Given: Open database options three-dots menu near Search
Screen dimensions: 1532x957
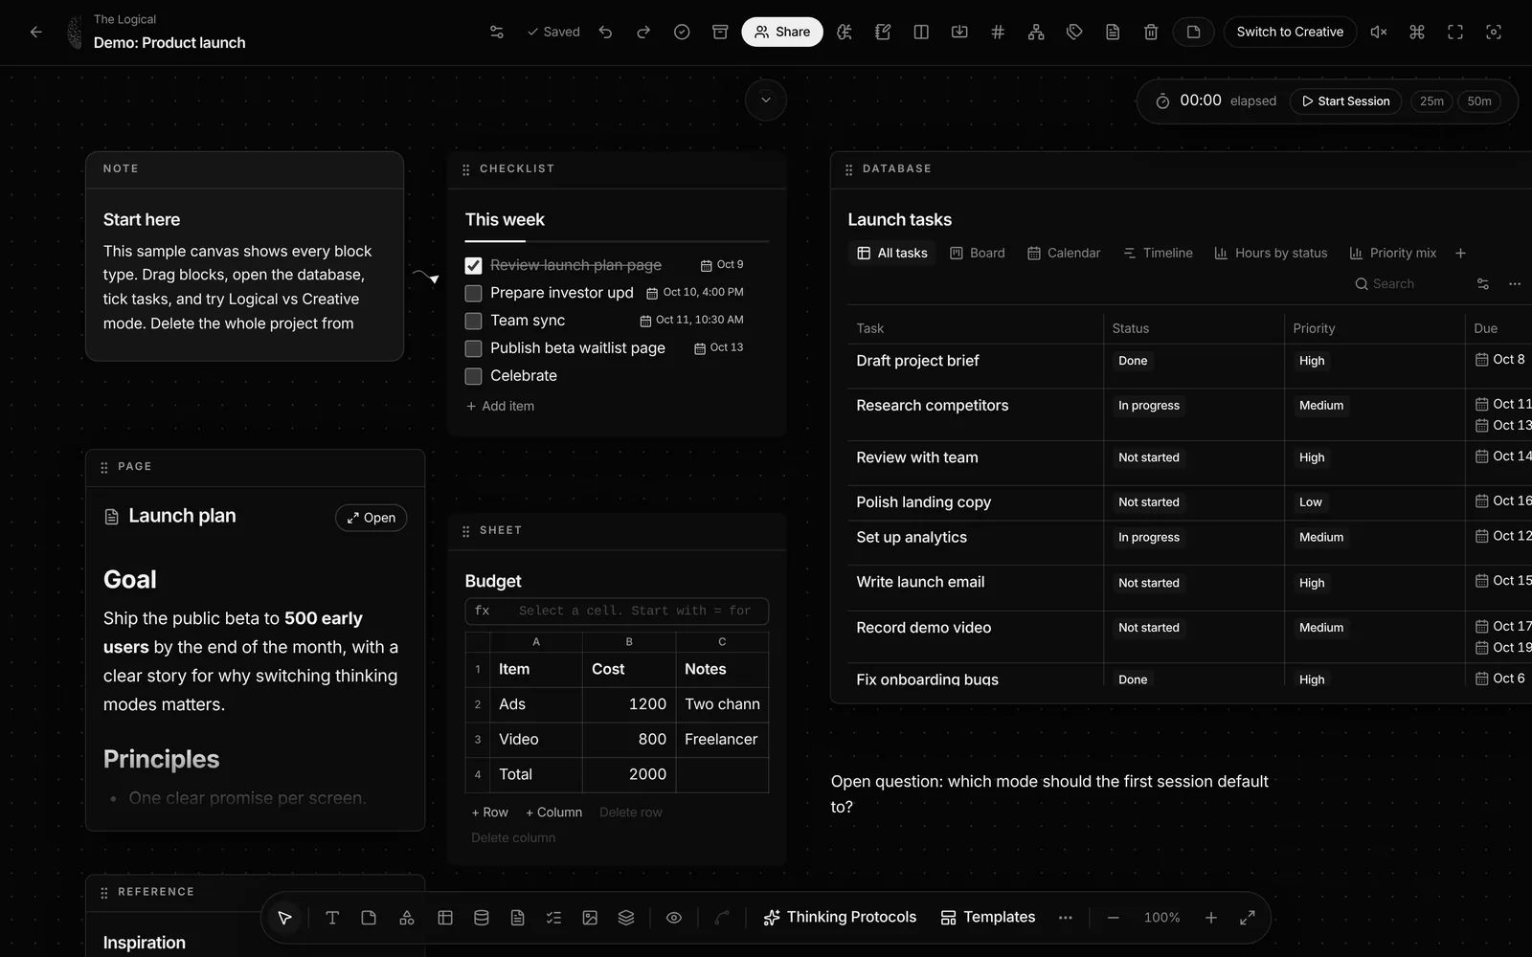Looking at the screenshot, I should pos(1515,284).
